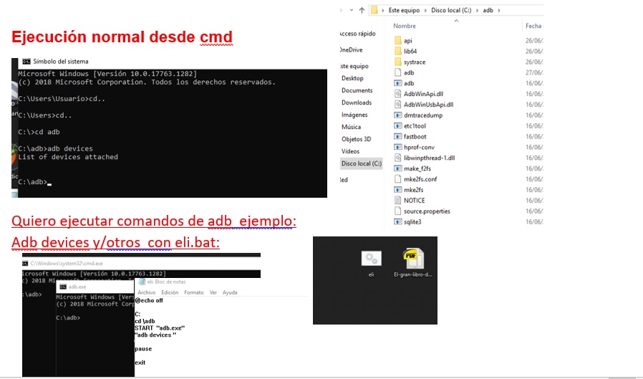Viewport: 643px width, 379px height.
Task: Click the Símbolo del sistema window icon
Action: [26, 62]
